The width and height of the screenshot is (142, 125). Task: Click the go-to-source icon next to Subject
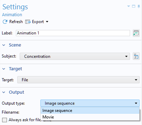(136, 56)
